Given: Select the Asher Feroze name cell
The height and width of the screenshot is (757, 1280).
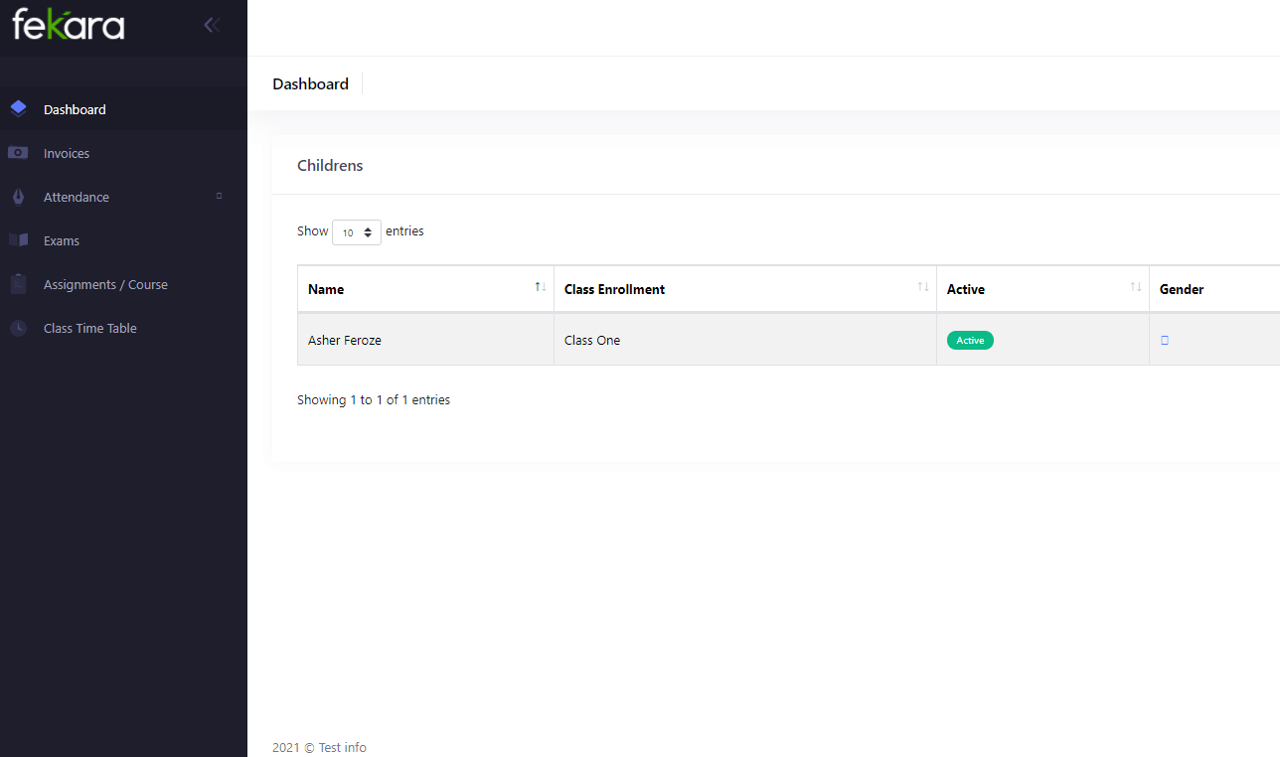Looking at the screenshot, I should 345,340.
